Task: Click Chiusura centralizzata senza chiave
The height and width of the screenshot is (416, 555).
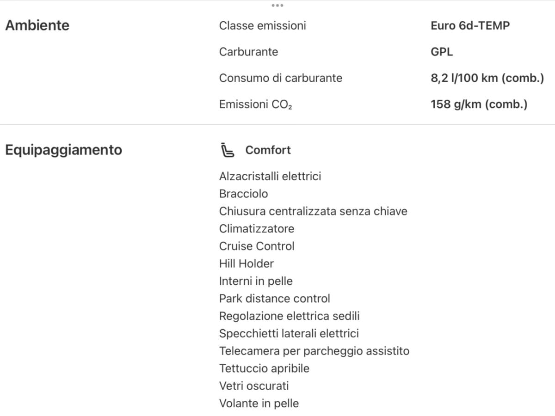Action: [313, 211]
